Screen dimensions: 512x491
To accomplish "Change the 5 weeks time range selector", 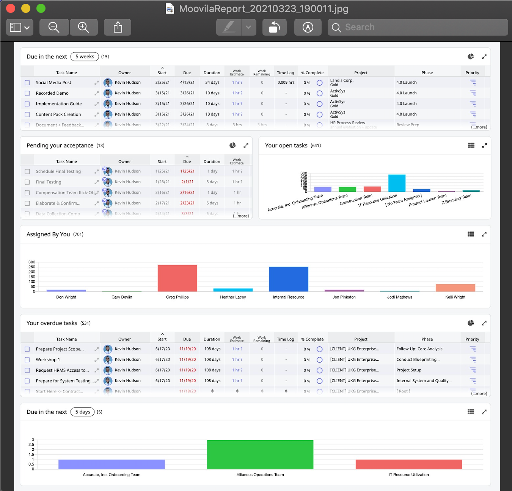I will point(85,57).
